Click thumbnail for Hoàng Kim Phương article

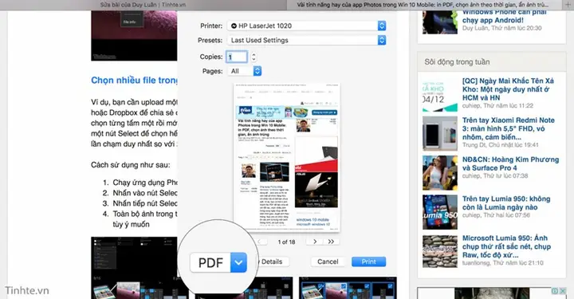(439, 173)
